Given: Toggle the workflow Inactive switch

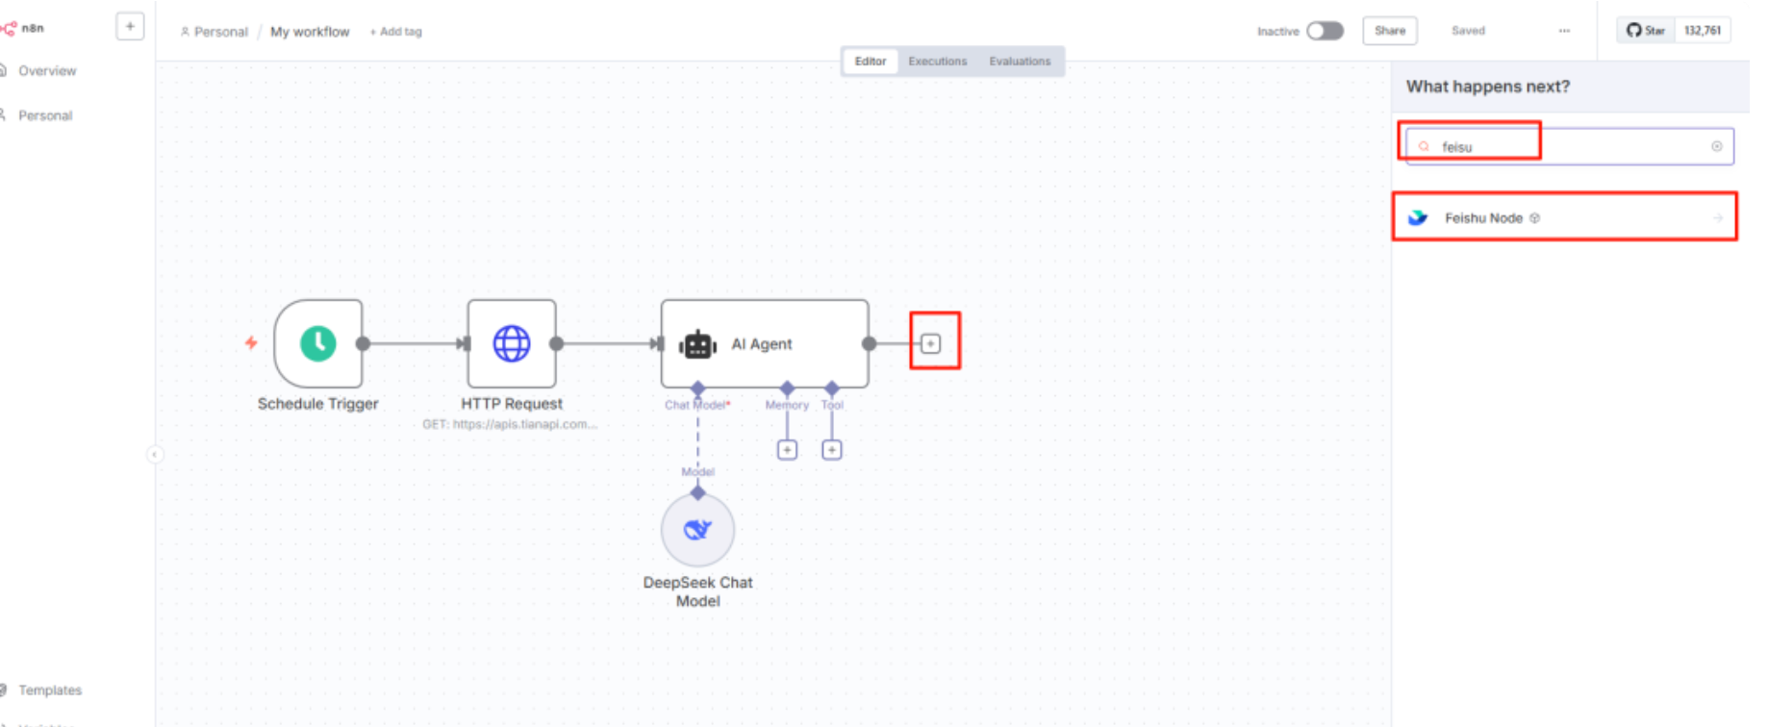Looking at the screenshot, I should coord(1325,31).
